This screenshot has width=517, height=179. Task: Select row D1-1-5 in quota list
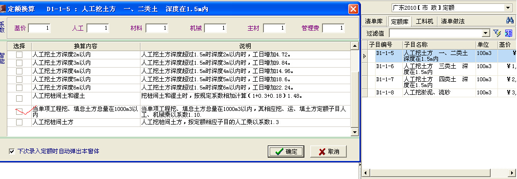pyautogui.click(x=442, y=56)
